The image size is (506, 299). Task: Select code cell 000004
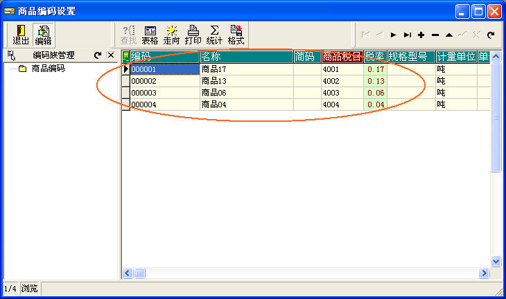point(165,105)
